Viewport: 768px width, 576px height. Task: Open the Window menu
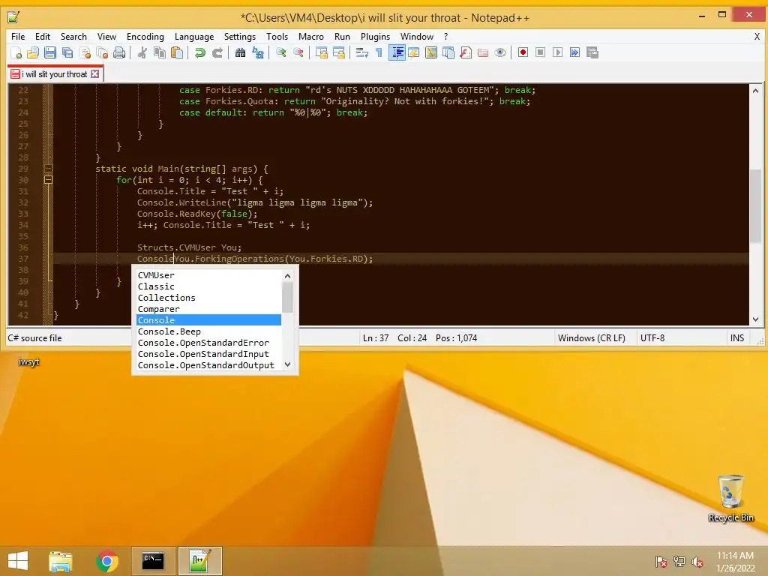[x=417, y=37]
